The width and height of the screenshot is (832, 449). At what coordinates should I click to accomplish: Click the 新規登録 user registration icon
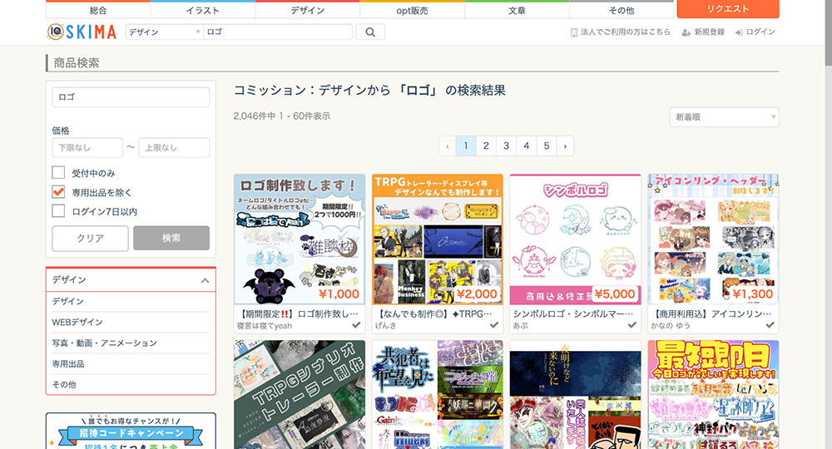point(686,32)
